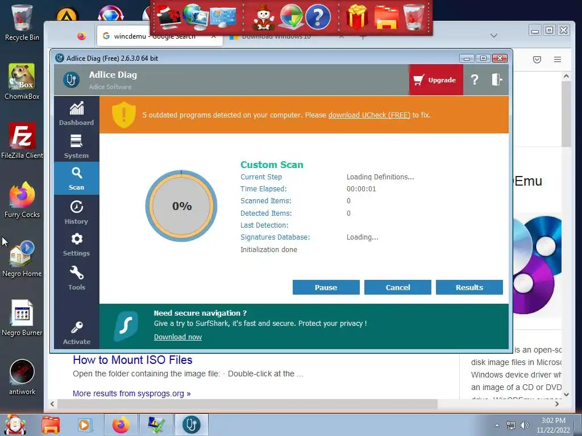Open the Tools wrench section
Screen dimensions: 582x436
pyautogui.click(x=77, y=277)
